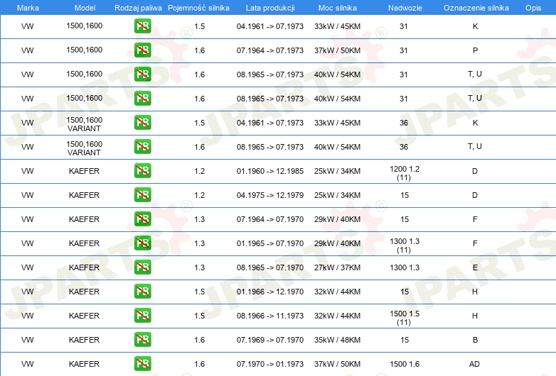This screenshot has width=556, height=376.
Task: Click the Rodzaj paliwa column header
Action: (x=138, y=7)
